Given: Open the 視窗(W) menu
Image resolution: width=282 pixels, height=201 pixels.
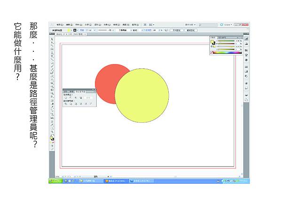Looking at the screenshot, I should click(126, 24).
